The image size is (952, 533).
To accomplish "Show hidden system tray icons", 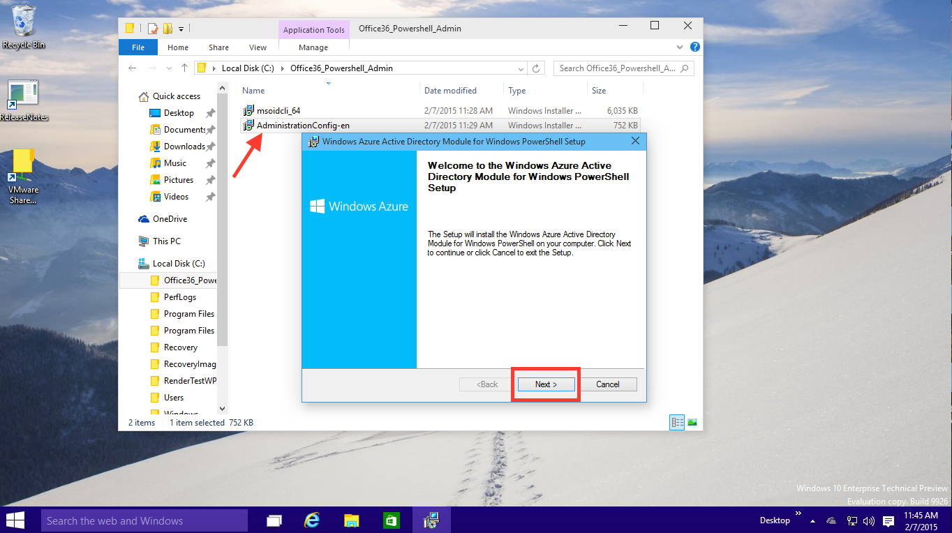I will 812,520.
